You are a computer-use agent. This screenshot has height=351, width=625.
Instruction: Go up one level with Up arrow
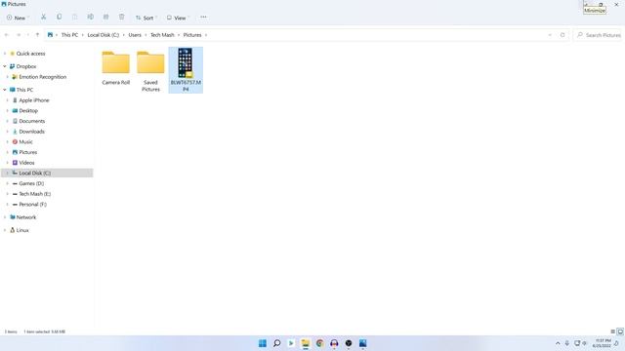click(37, 35)
